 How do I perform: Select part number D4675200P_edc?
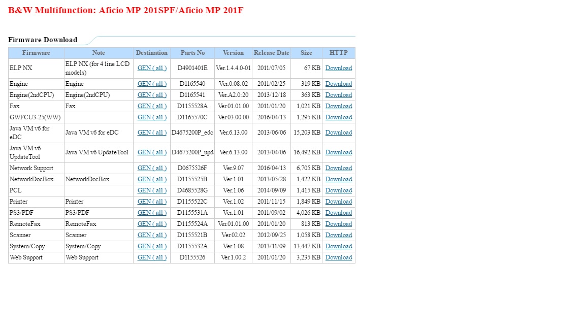[192, 133]
